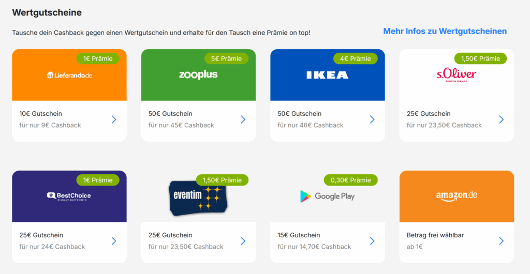Open s.Oliver 25€ voucher chevron
The height and width of the screenshot is (274, 530).
click(501, 119)
